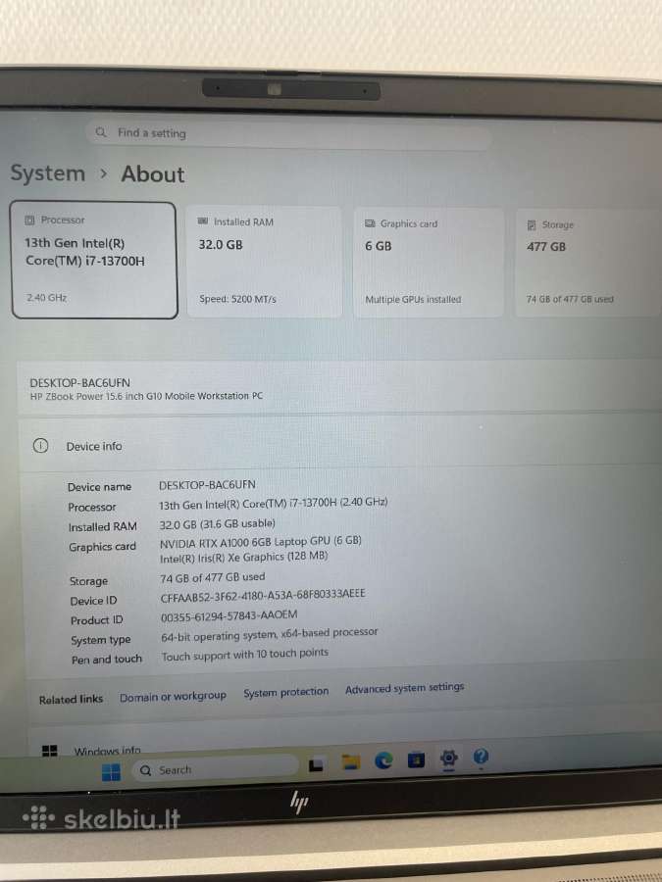The width and height of the screenshot is (662, 882).
Task: Select HP ZBook Power model text
Action: point(146,396)
